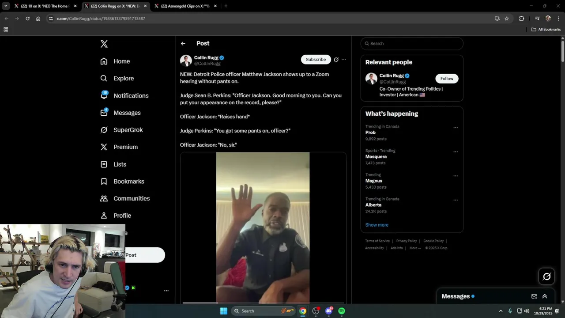Screen dimensions: 565x318
Task: Subscribe to Collin Rugg
Action: coord(316,59)
